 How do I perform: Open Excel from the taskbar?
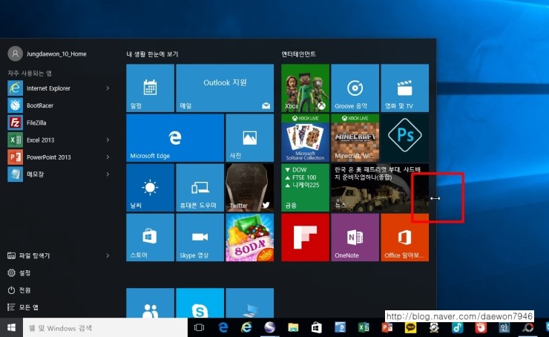click(x=364, y=327)
